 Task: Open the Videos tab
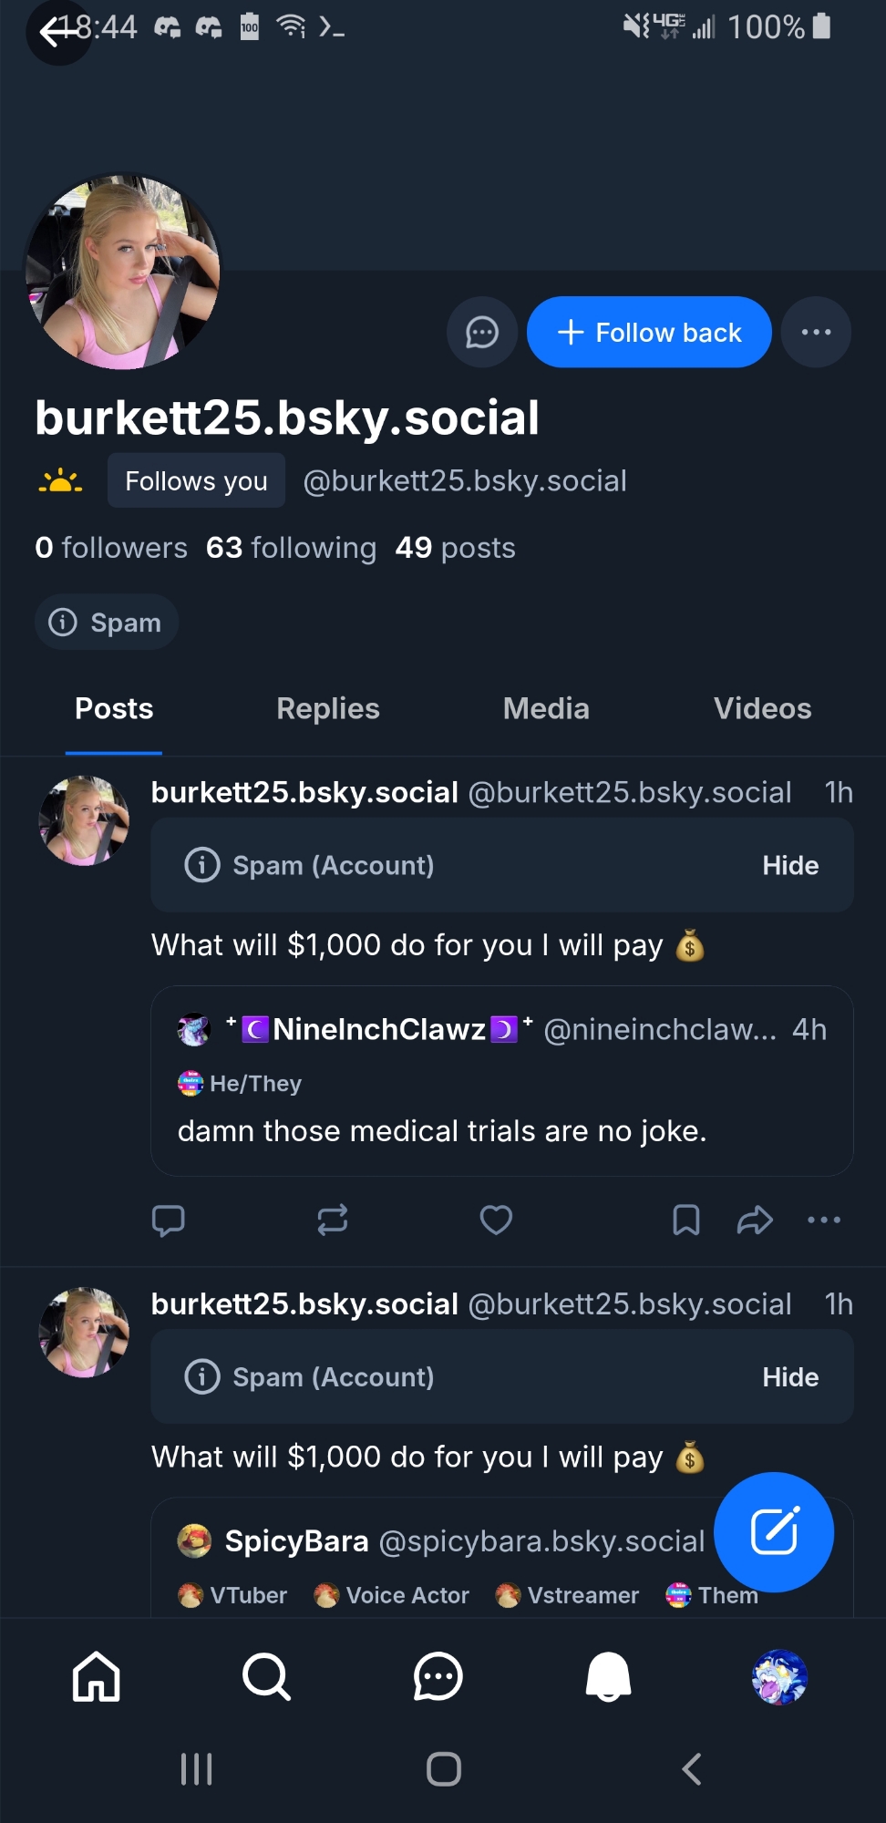tap(762, 709)
